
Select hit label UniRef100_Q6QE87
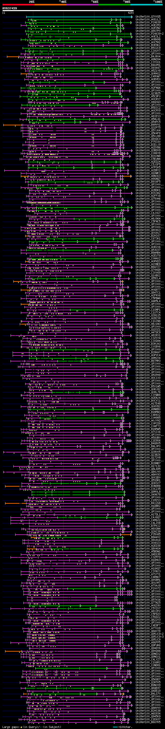pos(148,688)
